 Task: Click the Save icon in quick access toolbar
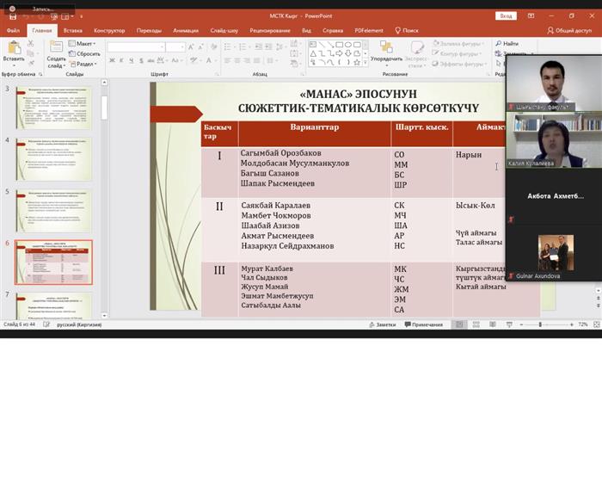12,16
